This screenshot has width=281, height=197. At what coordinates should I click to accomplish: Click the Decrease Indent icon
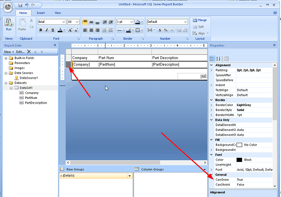(105, 22)
